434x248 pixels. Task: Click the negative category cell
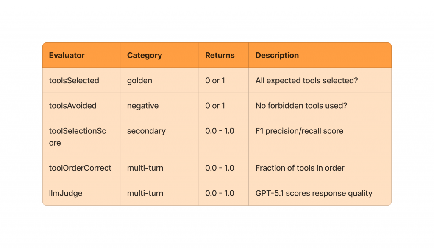(142, 106)
